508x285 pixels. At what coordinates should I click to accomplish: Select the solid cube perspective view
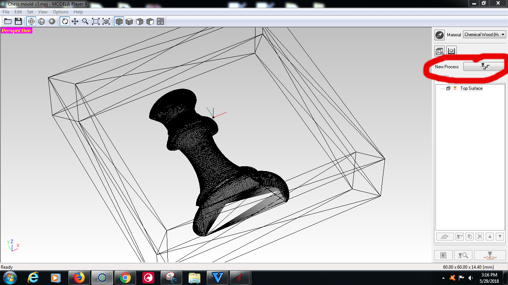119,22
